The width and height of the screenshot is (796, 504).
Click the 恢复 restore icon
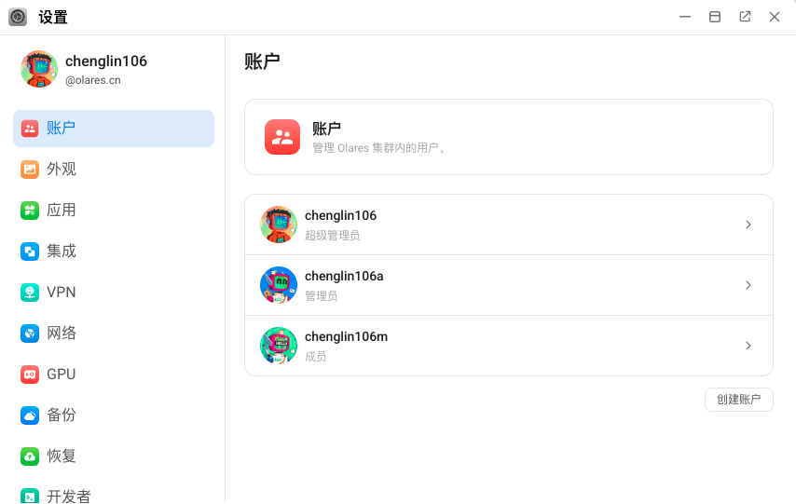pos(30,456)
